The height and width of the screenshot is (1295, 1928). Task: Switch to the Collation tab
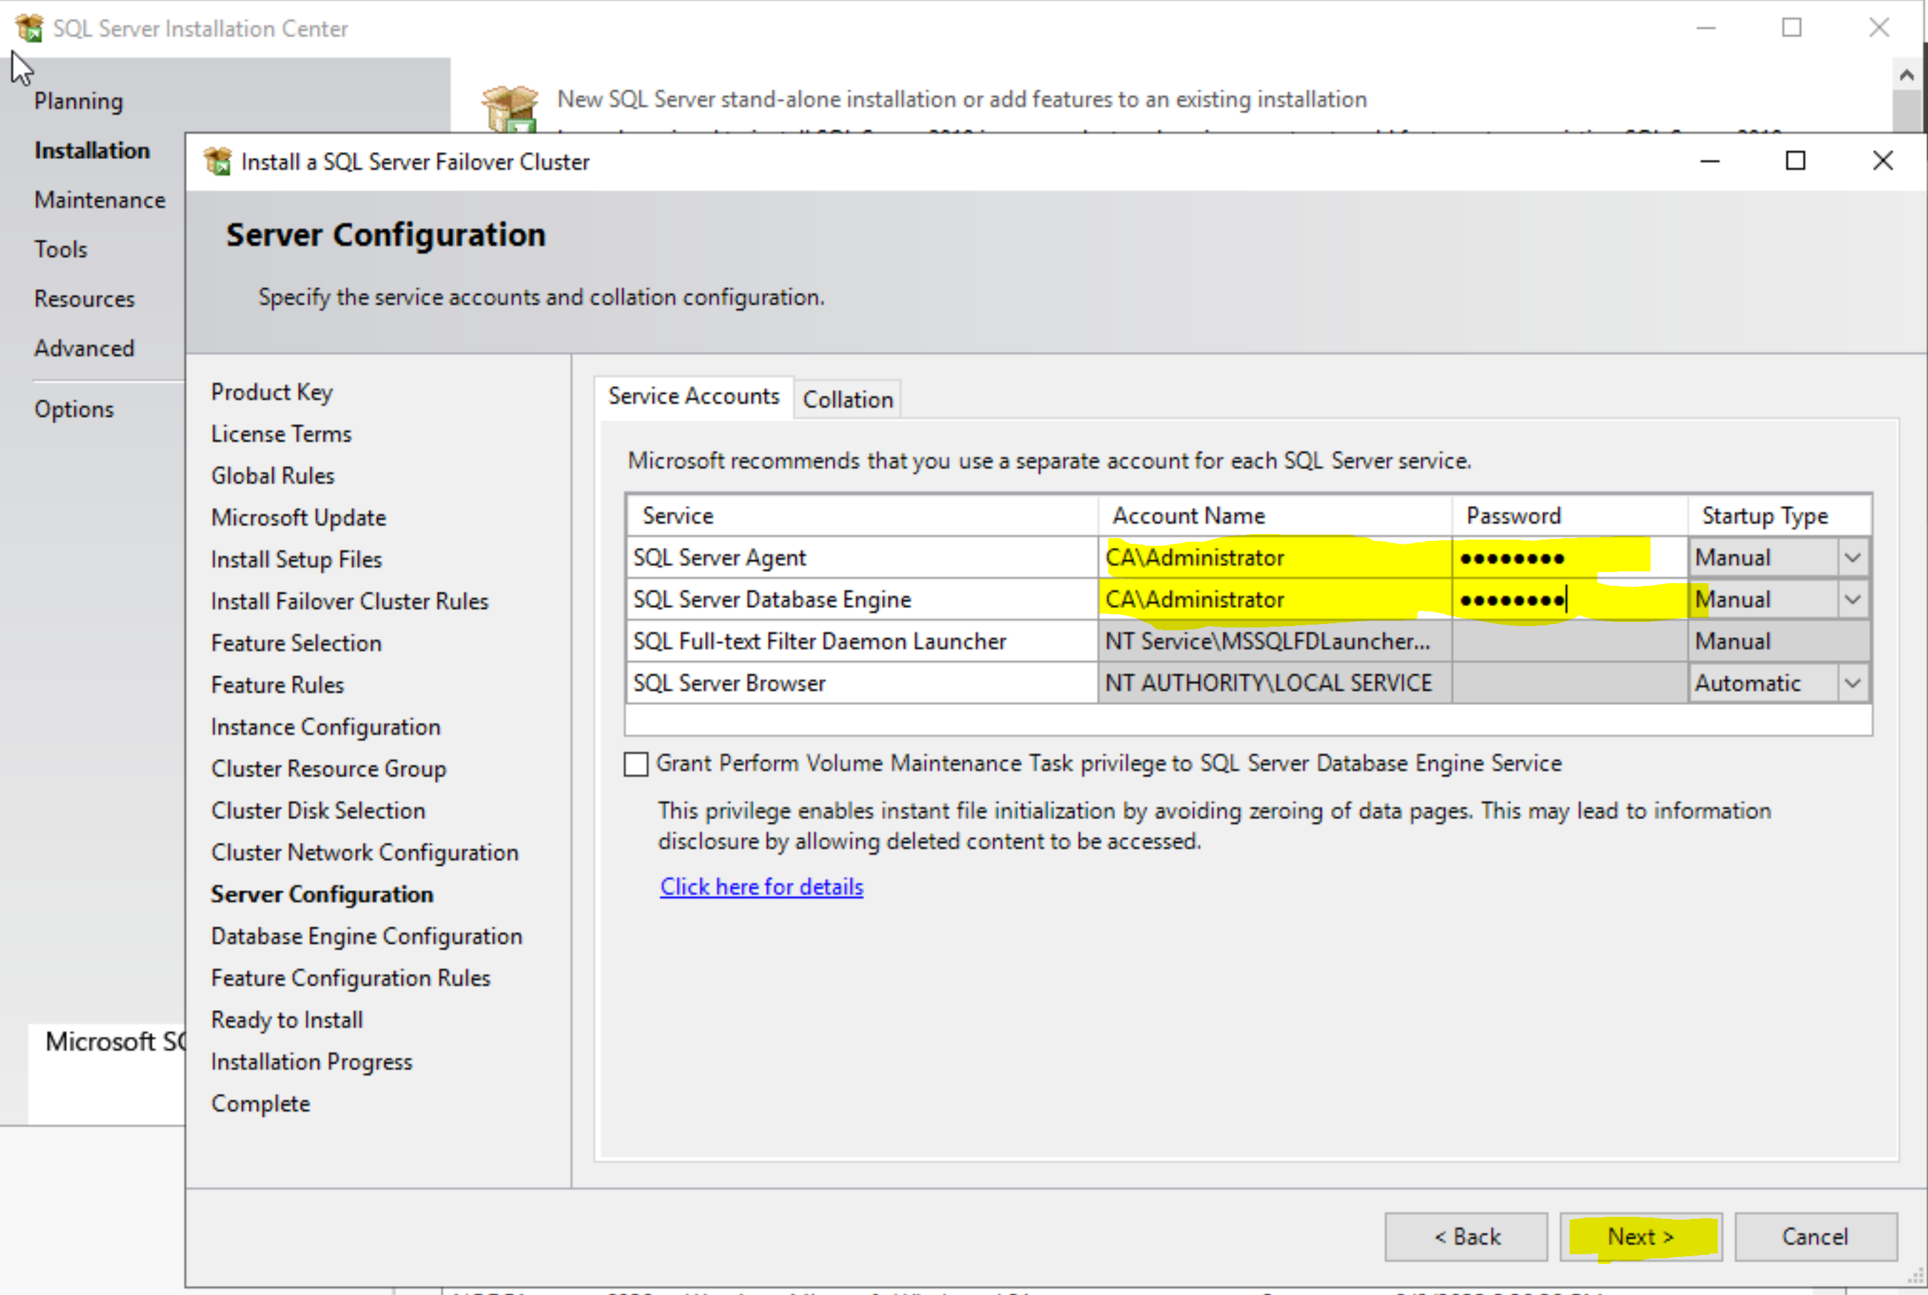pyautogui.click(x=847, y=400)
